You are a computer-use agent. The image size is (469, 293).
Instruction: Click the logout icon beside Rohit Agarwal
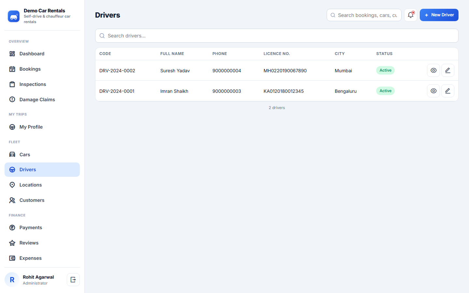coord(73,280)
